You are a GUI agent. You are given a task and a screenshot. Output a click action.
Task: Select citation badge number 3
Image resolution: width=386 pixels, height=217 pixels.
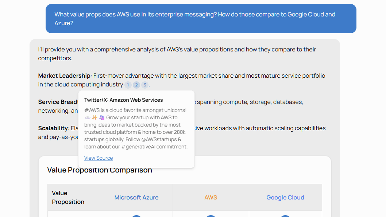click(x=145, y=85)
